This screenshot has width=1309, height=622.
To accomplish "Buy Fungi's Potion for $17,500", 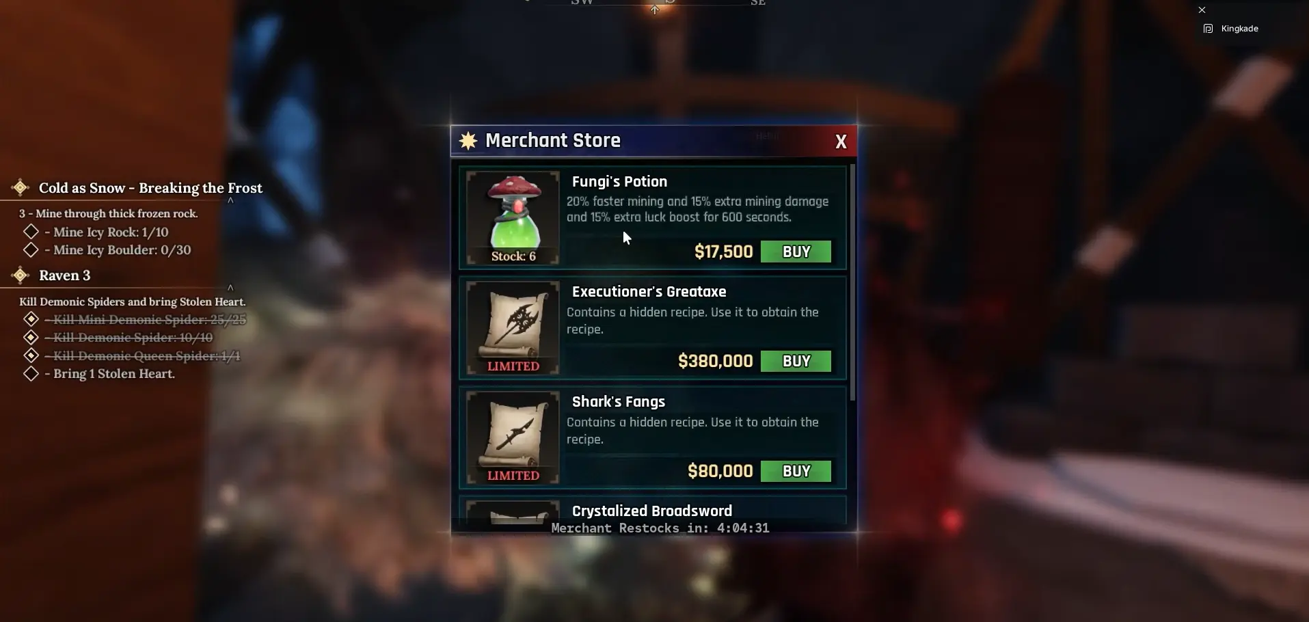I will click(x=796, y=252).
